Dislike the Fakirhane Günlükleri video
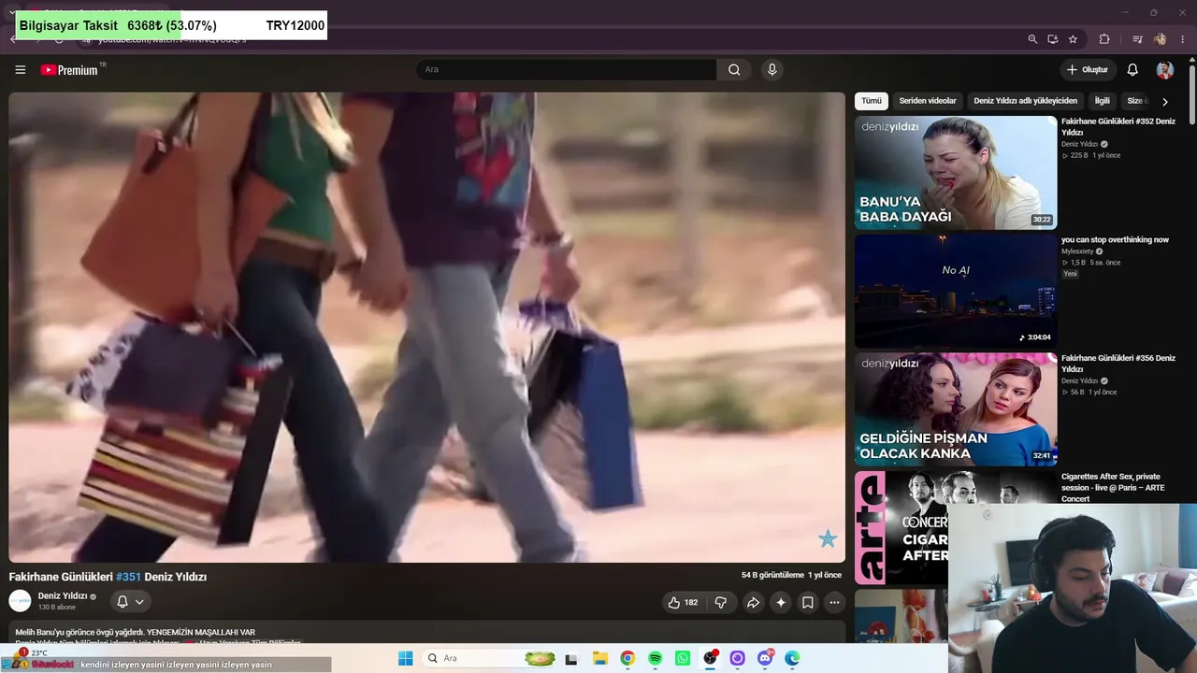This screenshot has width=1197, height=673. 720,603
